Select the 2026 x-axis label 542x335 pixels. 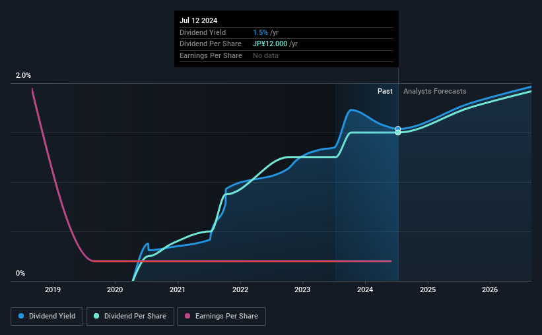tap(490, 289)
